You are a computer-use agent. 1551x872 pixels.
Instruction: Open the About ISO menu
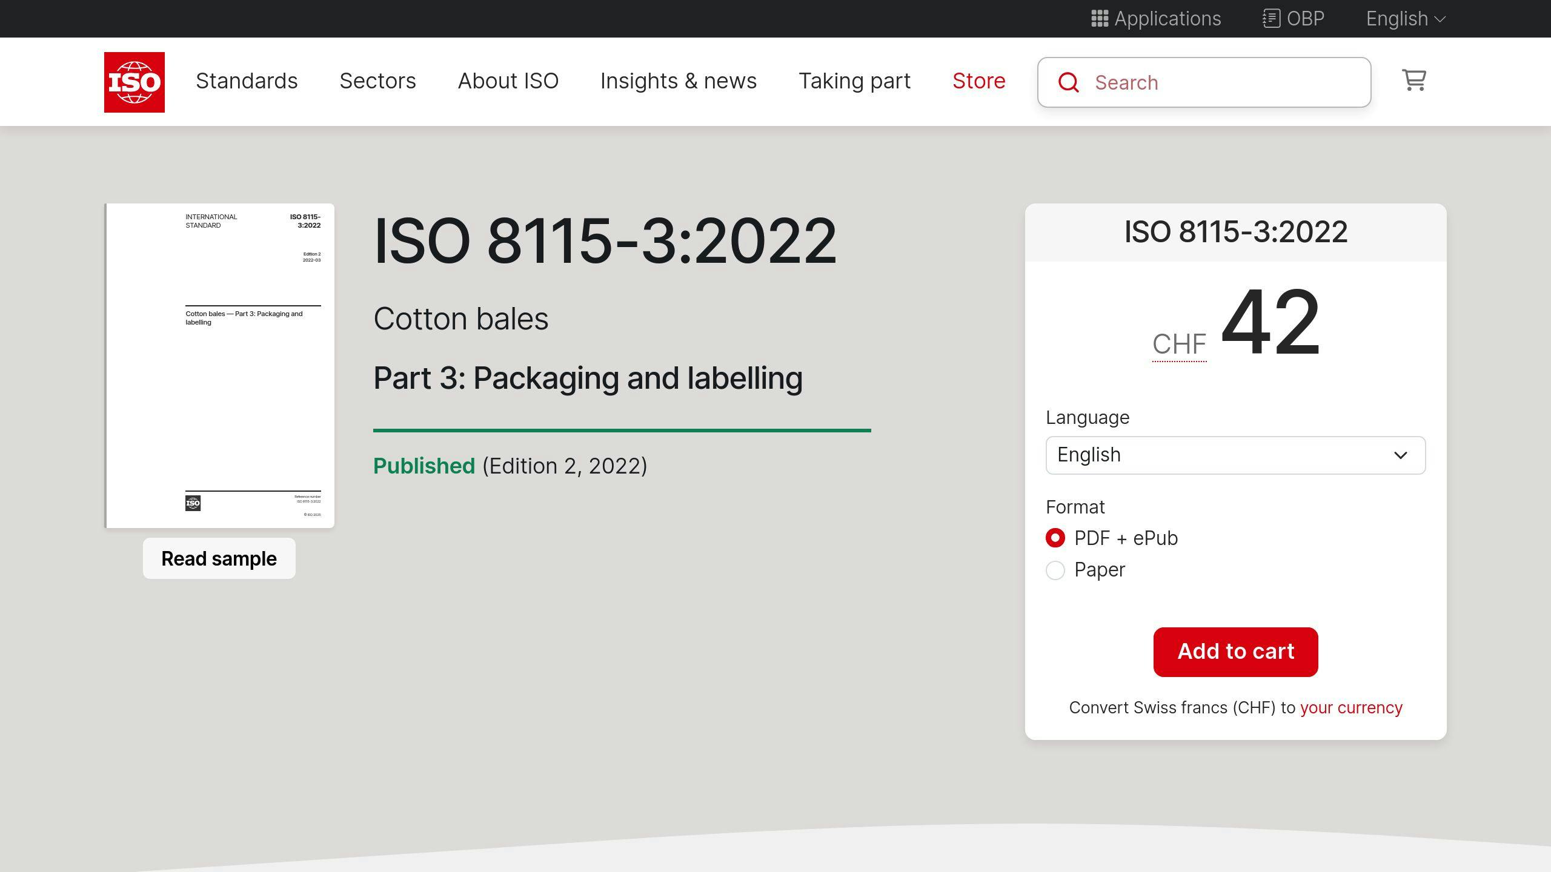[x=508, y=81]
